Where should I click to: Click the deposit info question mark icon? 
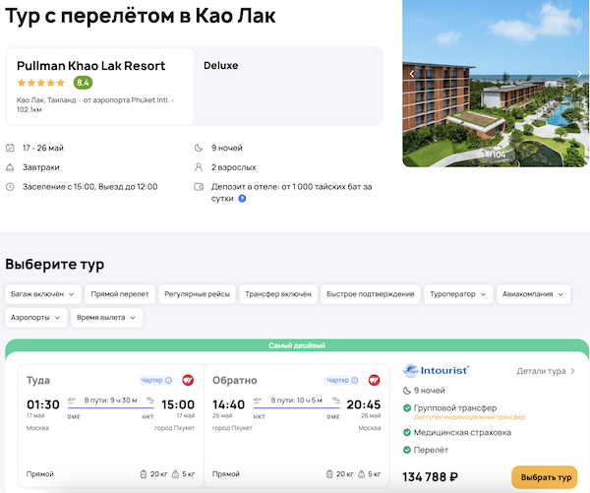click(242, 198)
